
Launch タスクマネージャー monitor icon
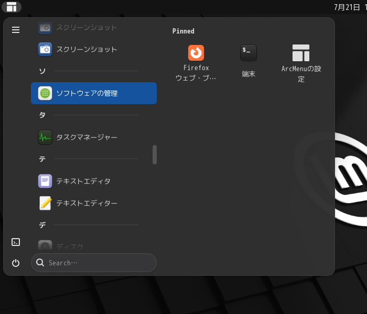[x=45, y=137]
